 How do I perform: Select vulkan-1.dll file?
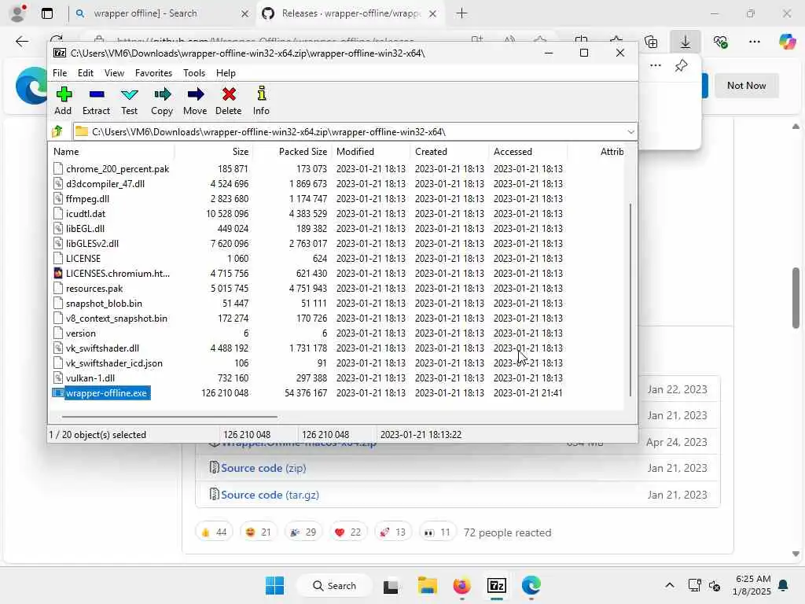point(90,378)
